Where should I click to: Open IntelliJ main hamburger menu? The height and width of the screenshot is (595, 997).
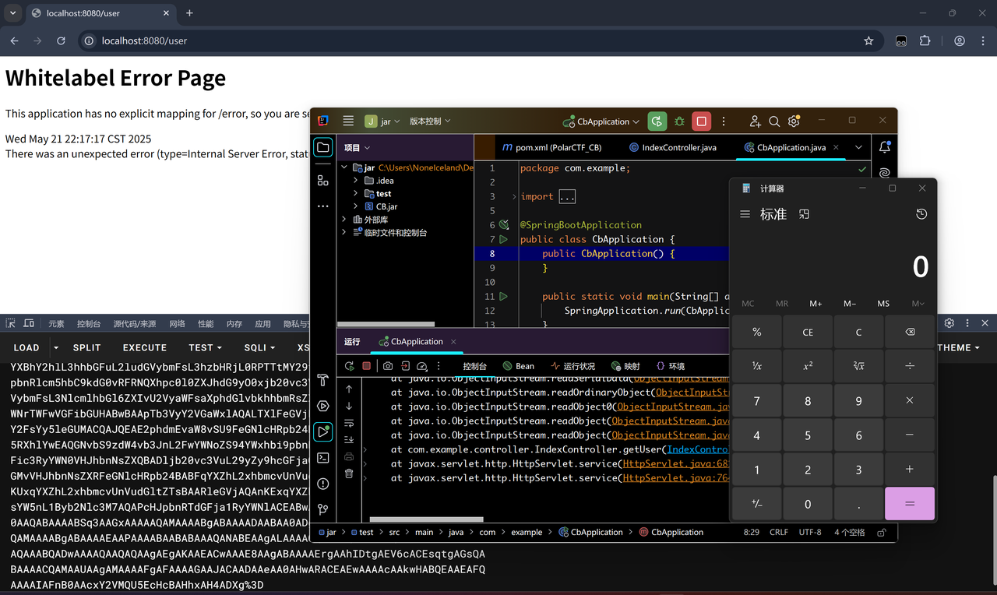click(348, 121)
